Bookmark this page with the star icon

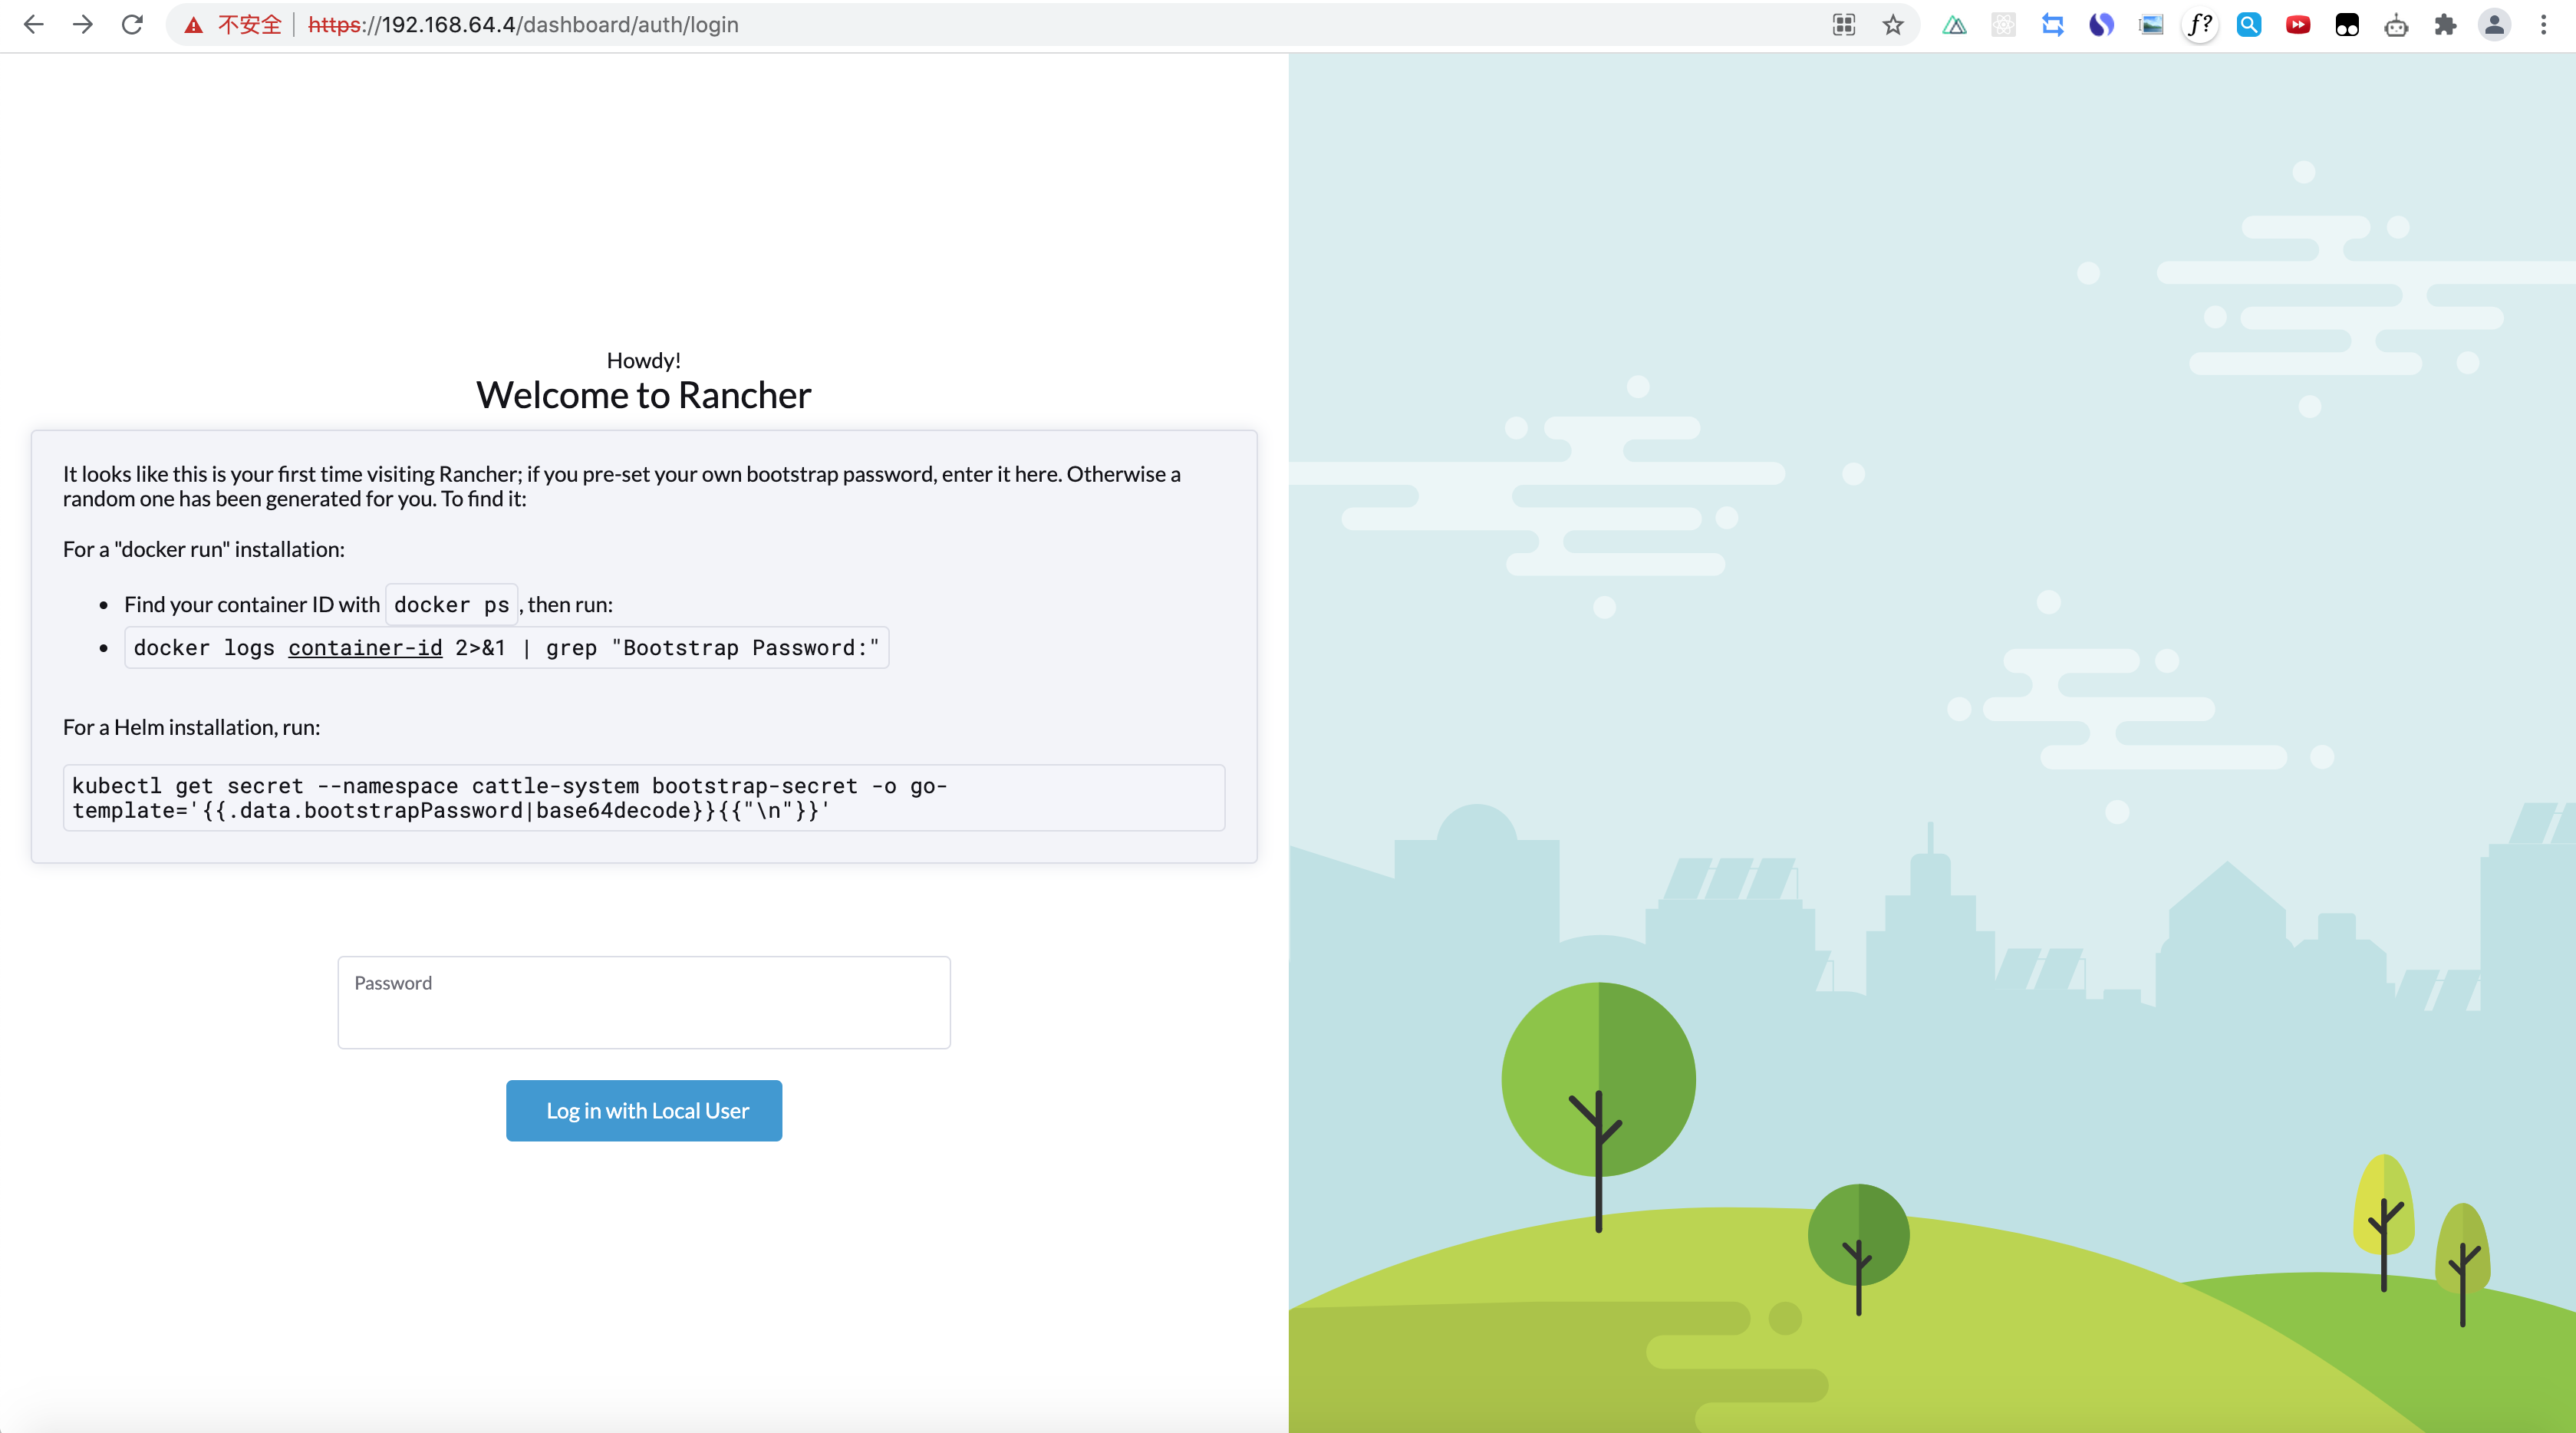(x=1893, y=25)
